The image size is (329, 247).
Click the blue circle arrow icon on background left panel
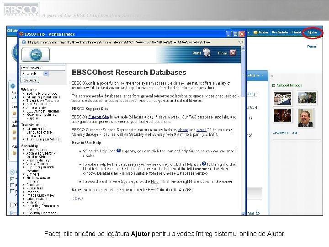[13, 86]
